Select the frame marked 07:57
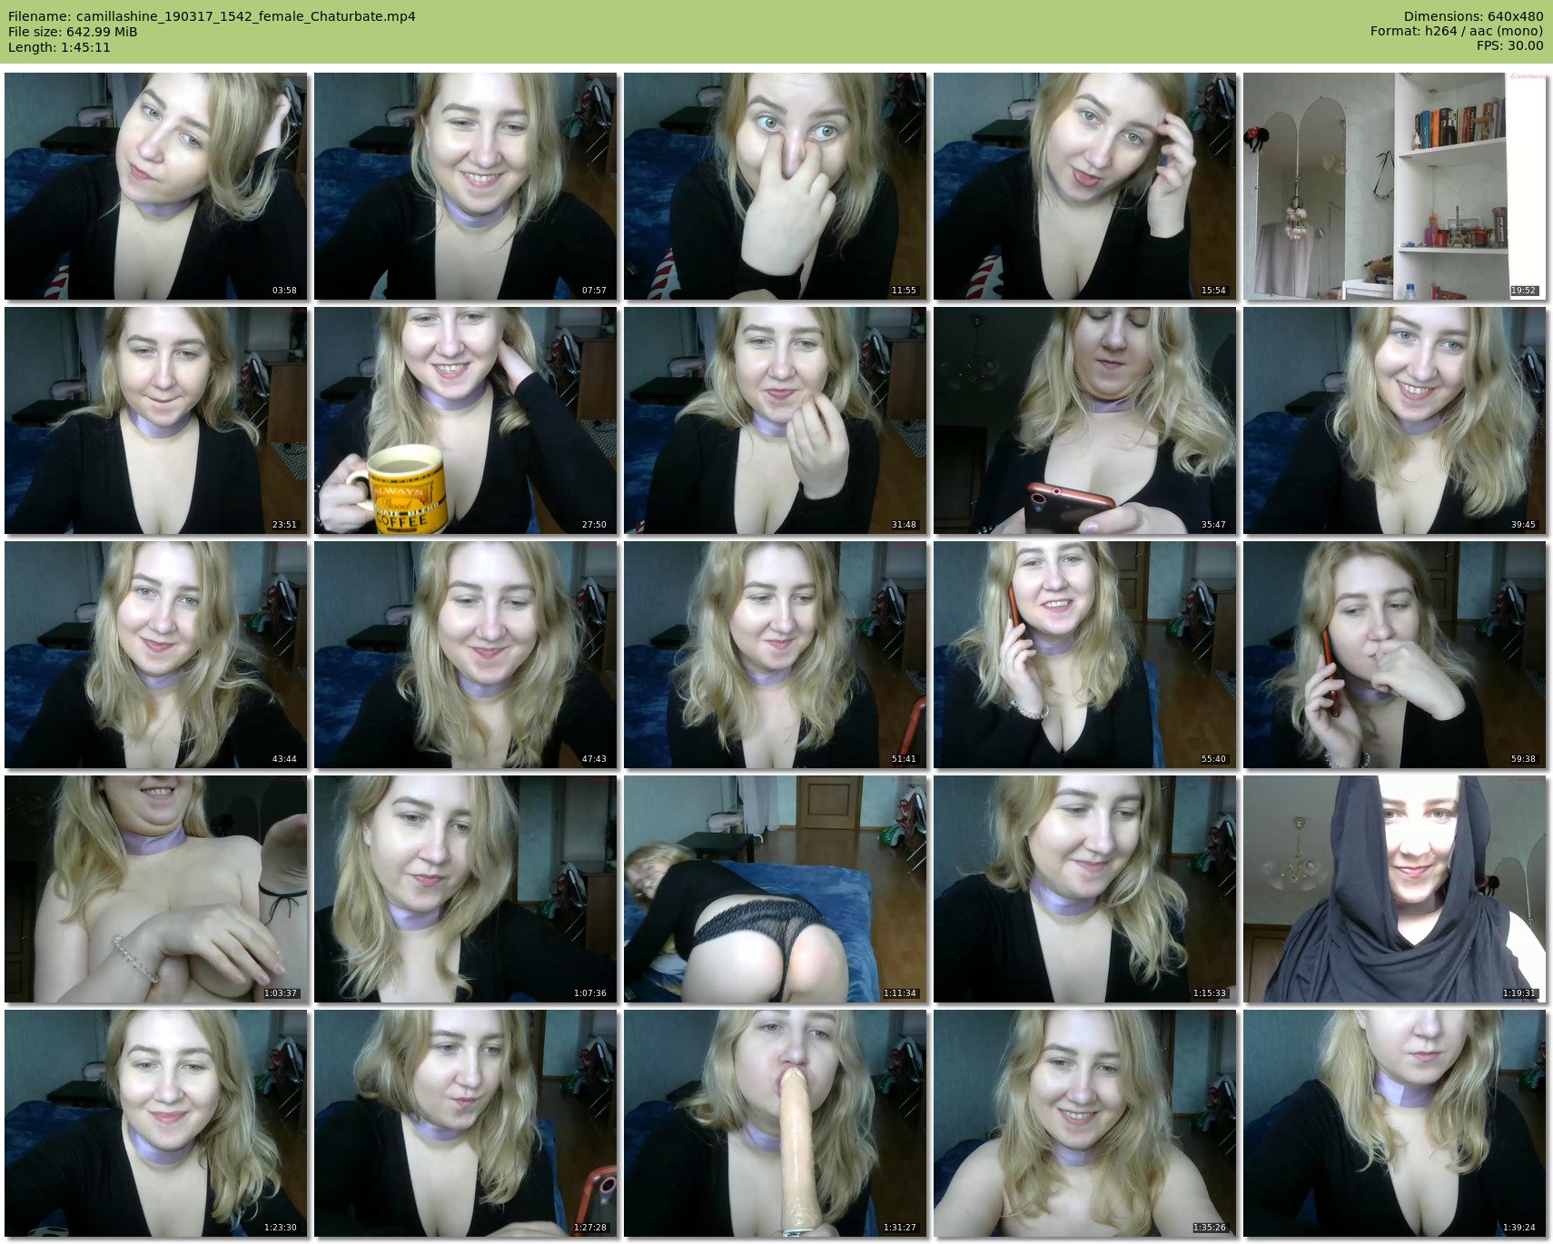1553x1244 pixels. tap(466, 186)
